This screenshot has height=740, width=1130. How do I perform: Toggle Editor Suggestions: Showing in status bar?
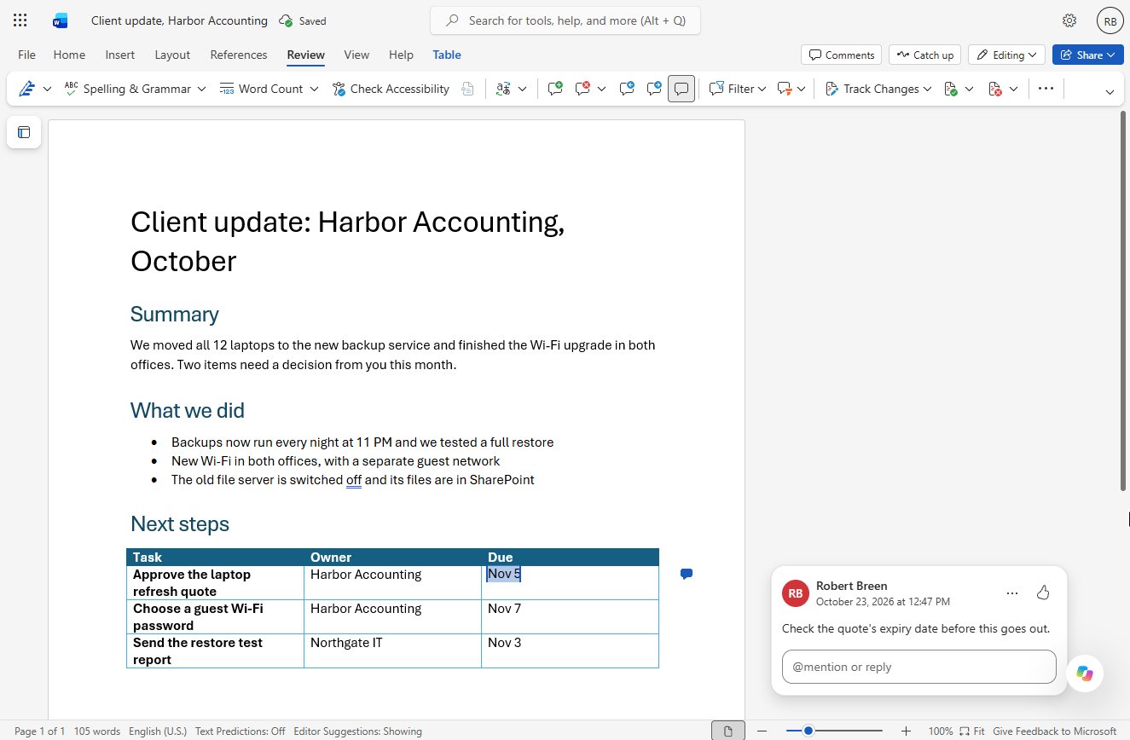pos(358,731)
